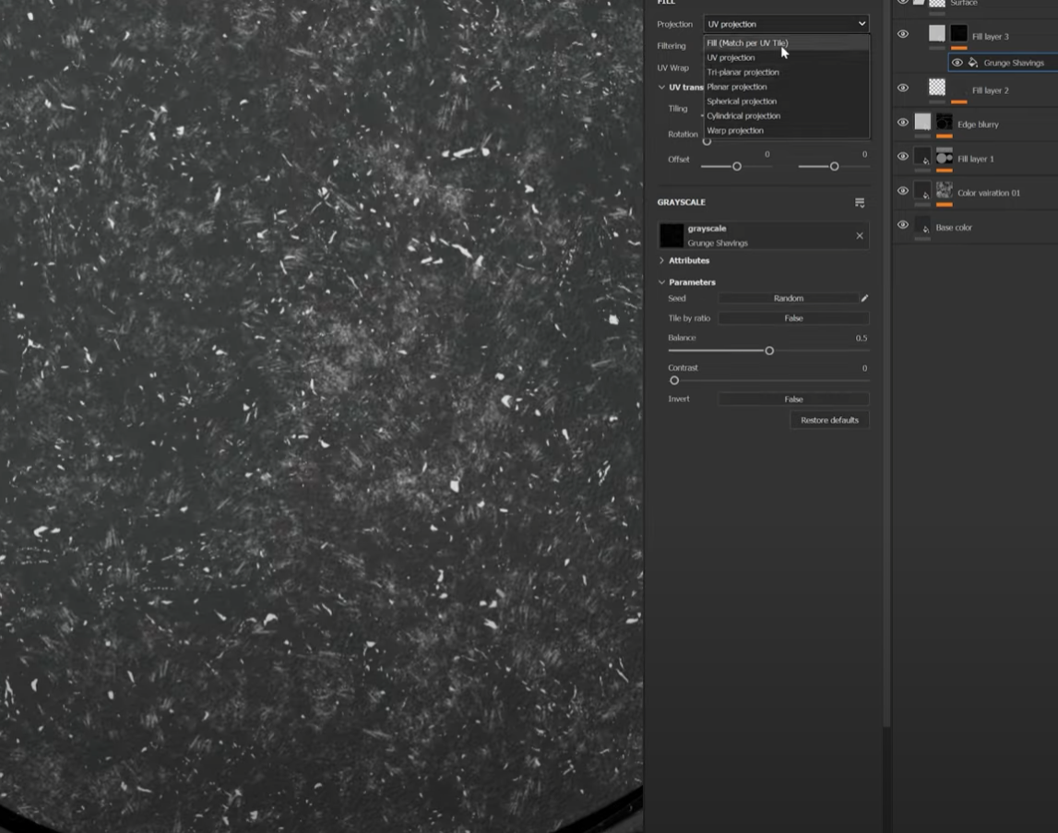Image resolution: width=1058 pixels, height=833 pixels.
Task: Select Warp projection option
Action: pos(735,130)
